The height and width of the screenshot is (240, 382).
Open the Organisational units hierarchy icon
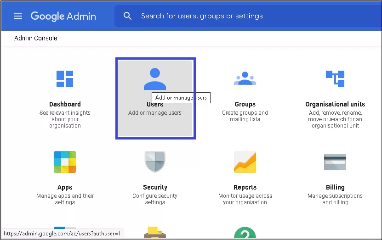click(335, 79)
